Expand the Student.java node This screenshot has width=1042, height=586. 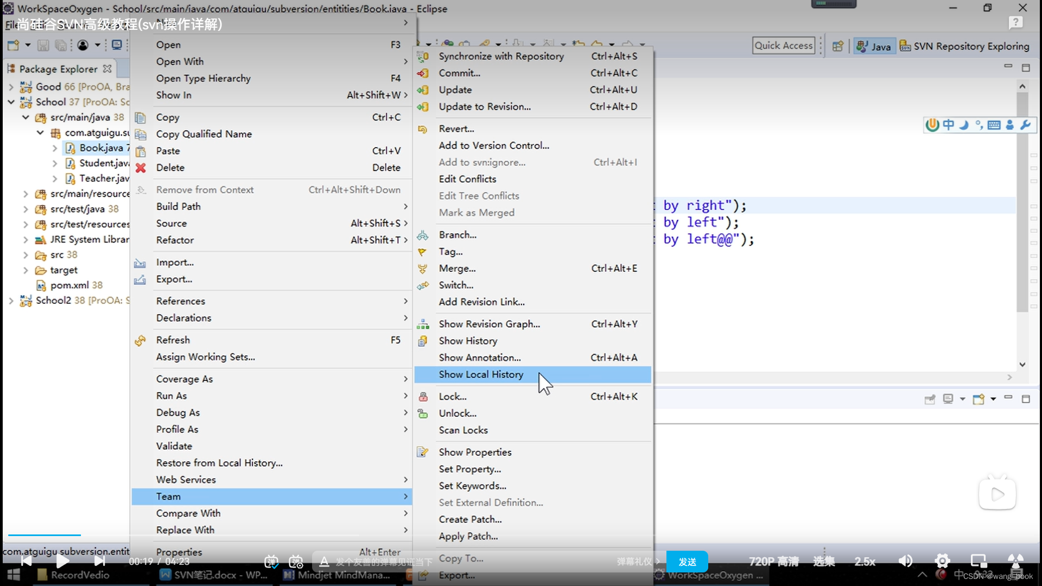(x=55, y=163)
